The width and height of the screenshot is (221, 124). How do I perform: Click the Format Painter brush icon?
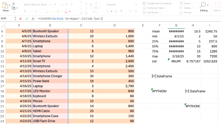pyautogui.click(x=14, y=12)
